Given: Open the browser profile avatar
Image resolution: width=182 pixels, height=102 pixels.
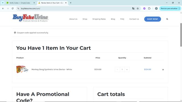Looking at the screenshot, I should pyautogui.click(x=156, y=8).
